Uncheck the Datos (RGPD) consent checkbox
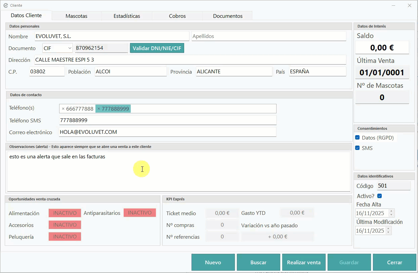Viewport: 418px width, 273px height. 358,138
